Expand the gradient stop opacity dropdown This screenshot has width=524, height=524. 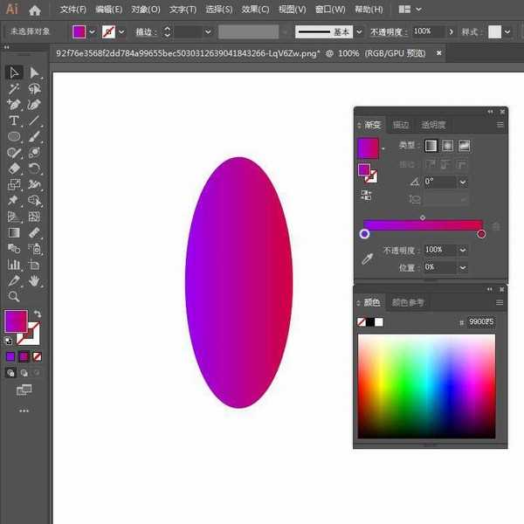[462, 250]
